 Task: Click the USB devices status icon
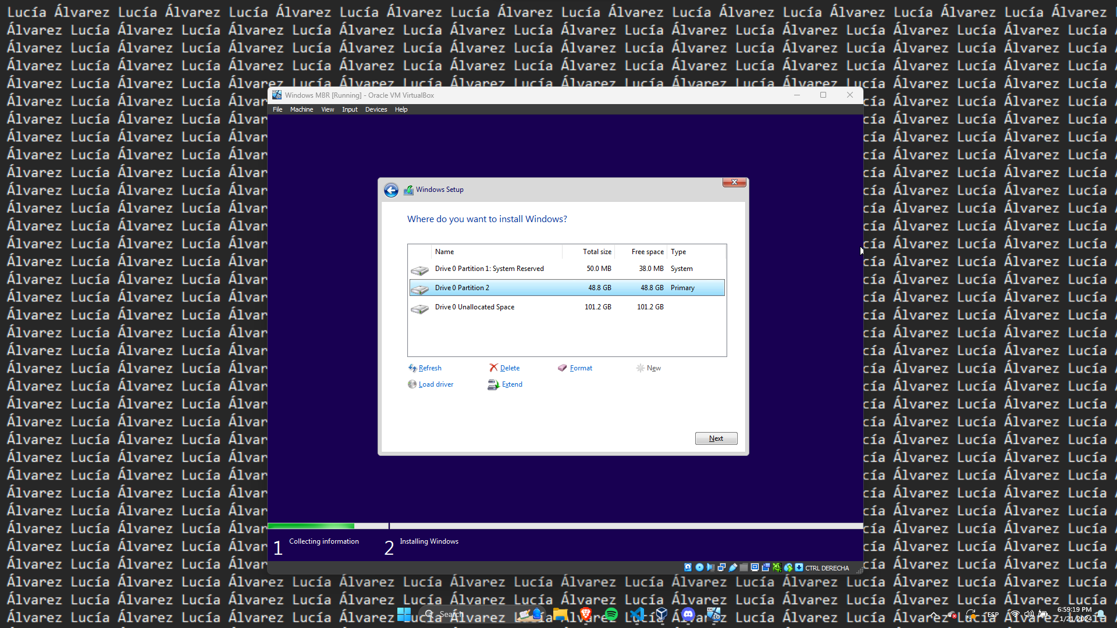[733, 568]
